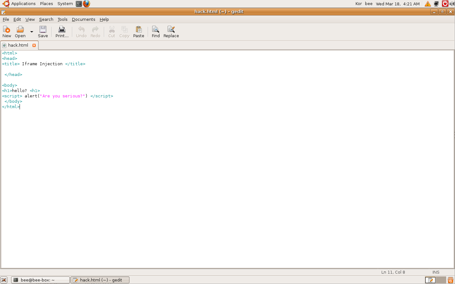Paste clipboard contents
455x284 pixels.
point(139,32)
